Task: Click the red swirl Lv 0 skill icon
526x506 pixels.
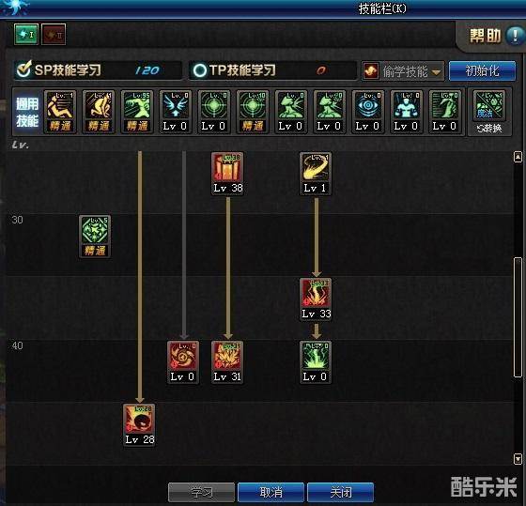Action: coord(183,356)
